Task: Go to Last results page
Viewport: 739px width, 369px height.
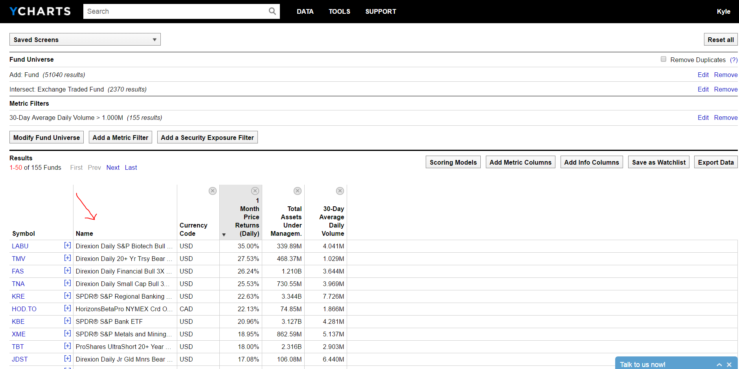Action: tap(131, 167)
